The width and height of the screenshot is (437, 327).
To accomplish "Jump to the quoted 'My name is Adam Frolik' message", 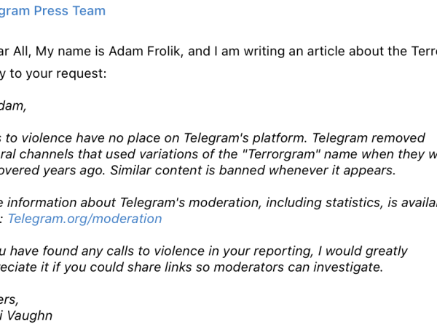I will tap(219, 51).
